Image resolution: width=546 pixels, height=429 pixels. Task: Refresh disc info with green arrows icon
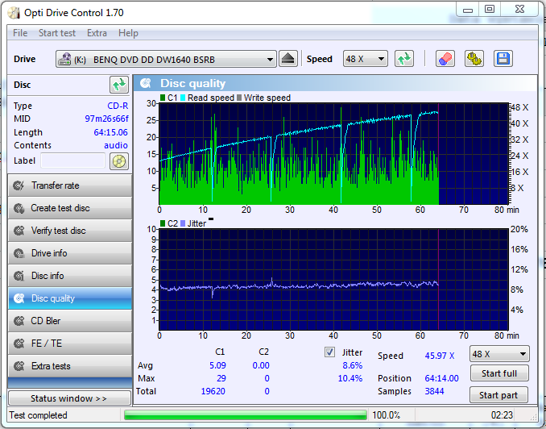point(119,85)
